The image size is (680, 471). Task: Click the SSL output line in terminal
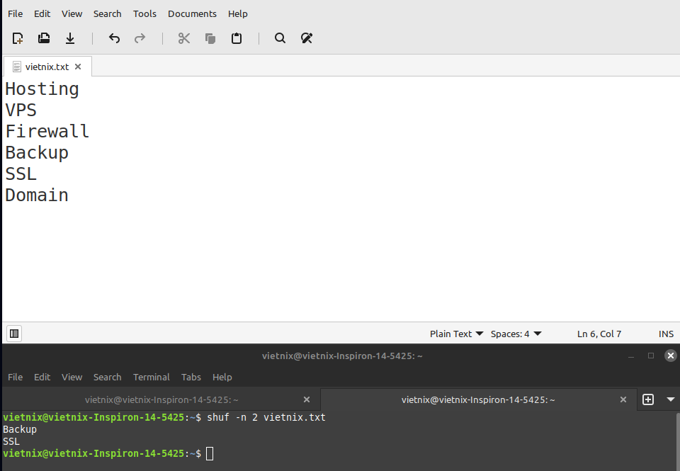pos(11,441)
